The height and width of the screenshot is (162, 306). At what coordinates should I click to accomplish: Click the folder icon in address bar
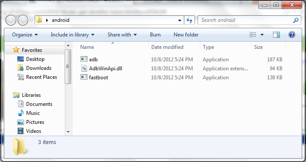(x=39, y=20)
